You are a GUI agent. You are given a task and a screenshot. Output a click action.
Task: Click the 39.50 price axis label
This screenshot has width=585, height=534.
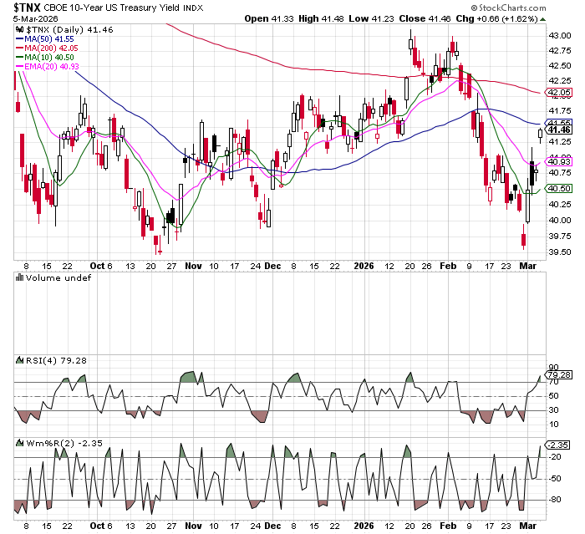(x=560, y=252)
